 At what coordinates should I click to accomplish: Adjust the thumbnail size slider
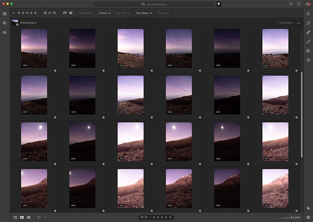(x=291, y=217)
